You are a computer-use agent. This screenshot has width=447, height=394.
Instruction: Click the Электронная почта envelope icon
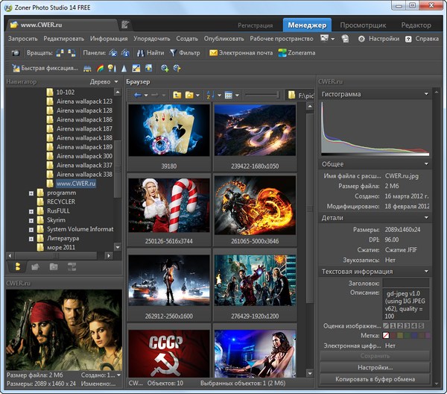(213, 53)
